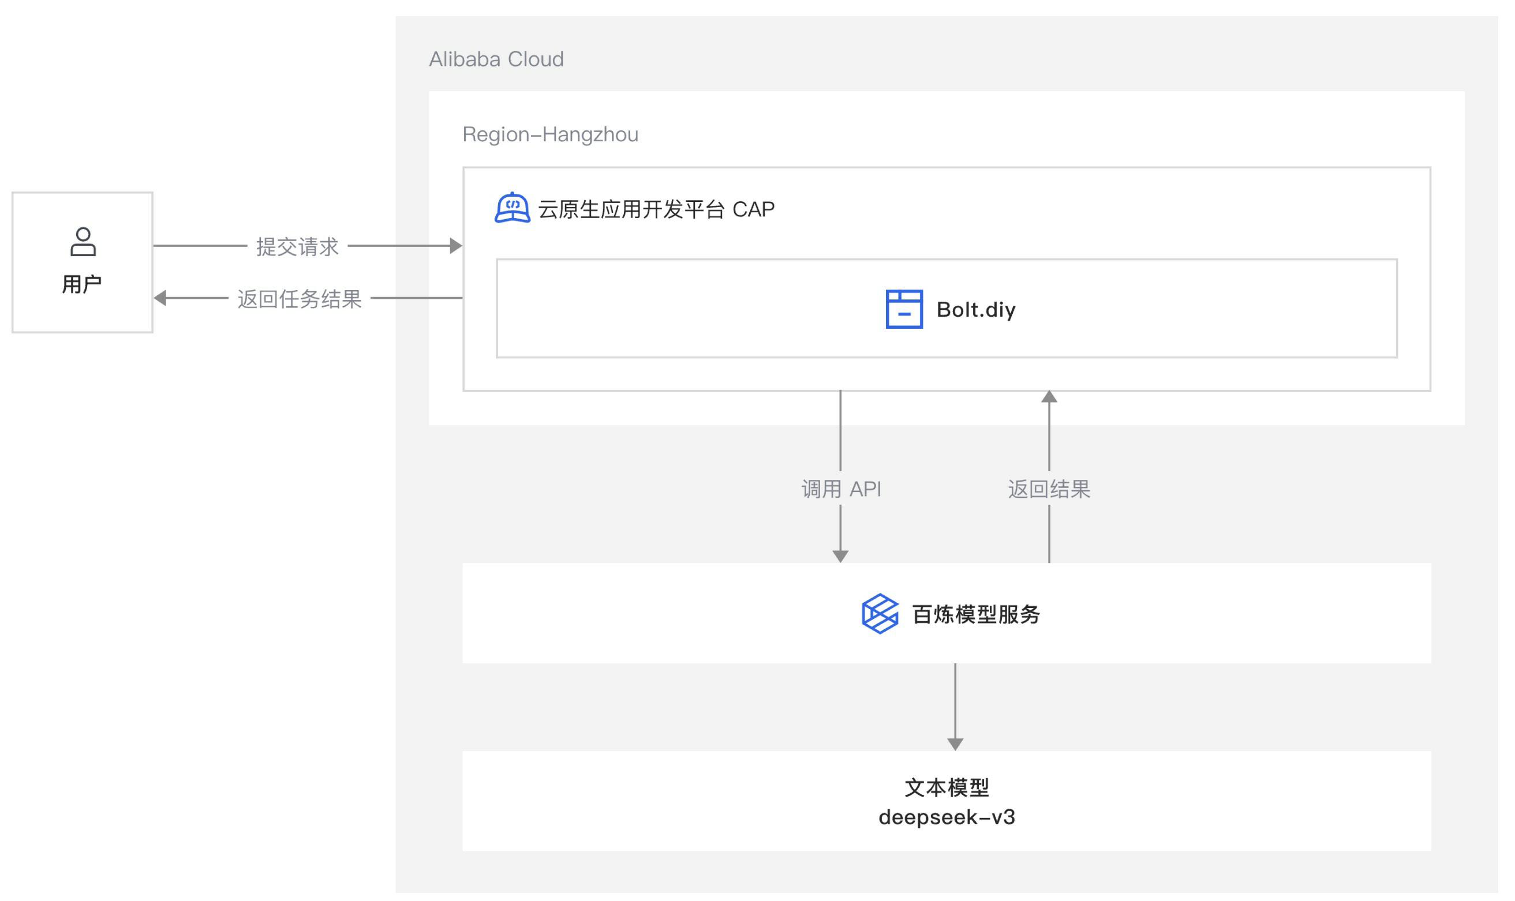Click the user person icon

83,242
